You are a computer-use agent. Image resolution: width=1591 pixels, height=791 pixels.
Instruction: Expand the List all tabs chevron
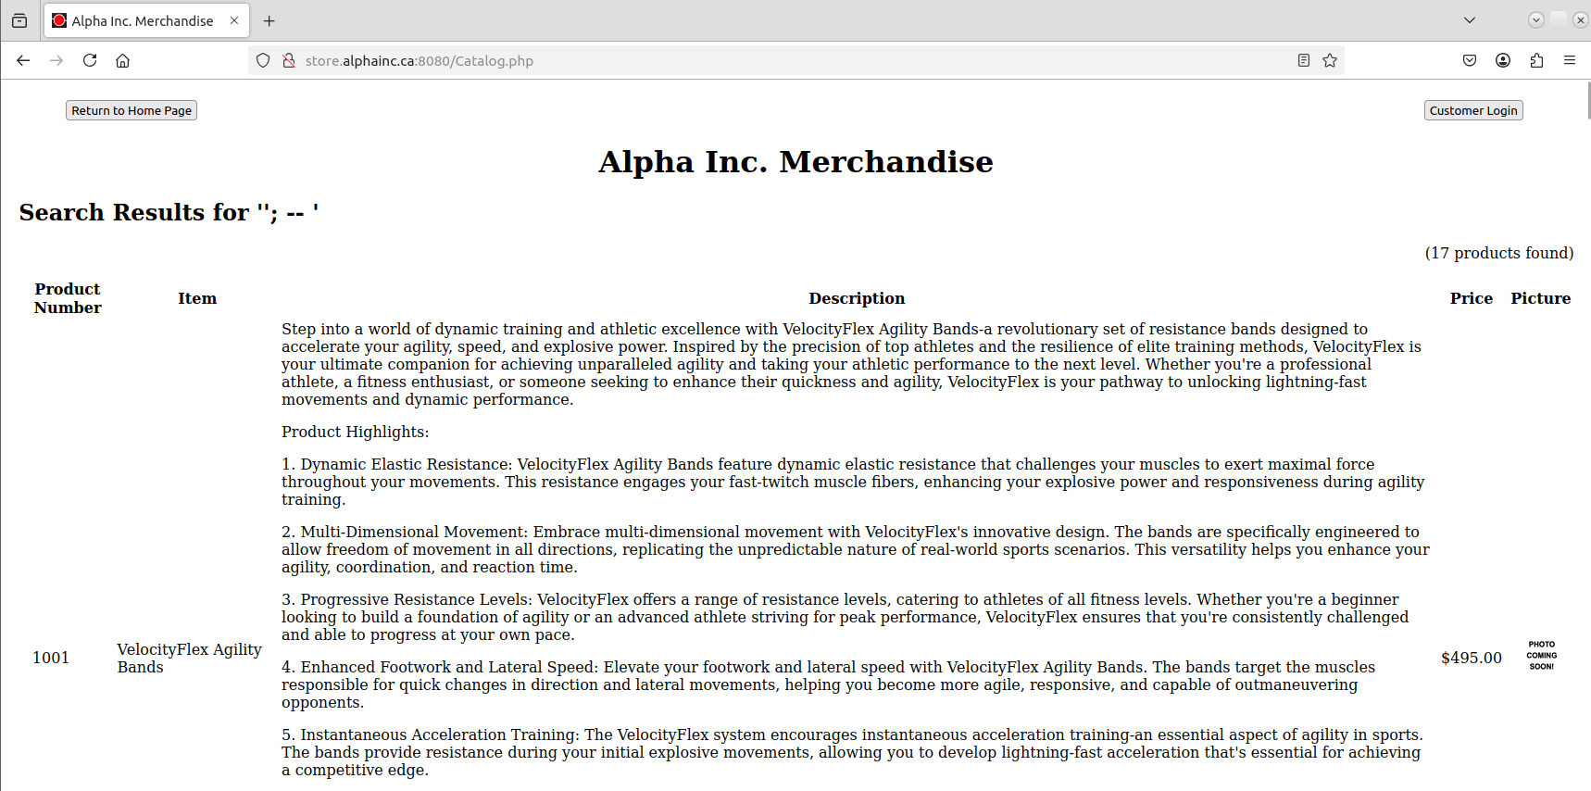1470,20
